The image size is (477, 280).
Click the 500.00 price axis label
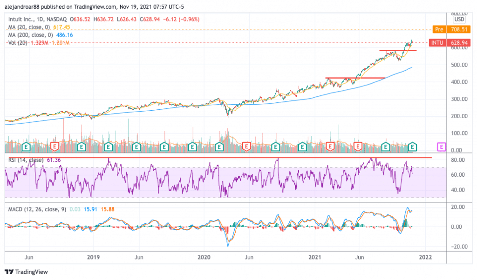(x=459, y=65)
